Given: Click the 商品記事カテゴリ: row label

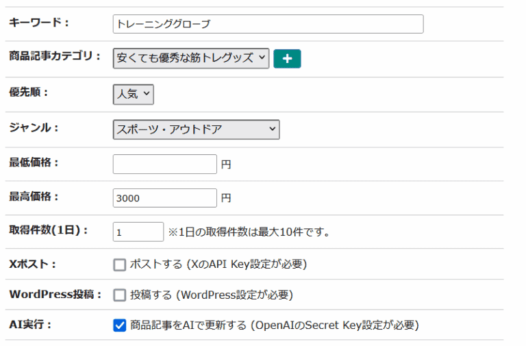Looking at the screenshot, I should [x=55, y=56].
